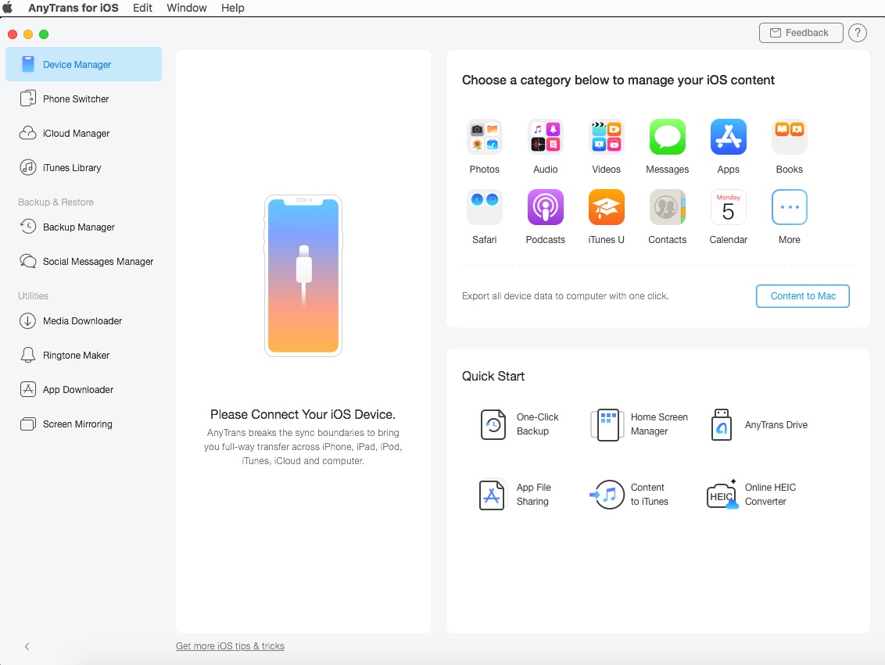Open the Get more iOS tips & tricks link
This screenshot has width=885, height=665.
click(230, 645)
